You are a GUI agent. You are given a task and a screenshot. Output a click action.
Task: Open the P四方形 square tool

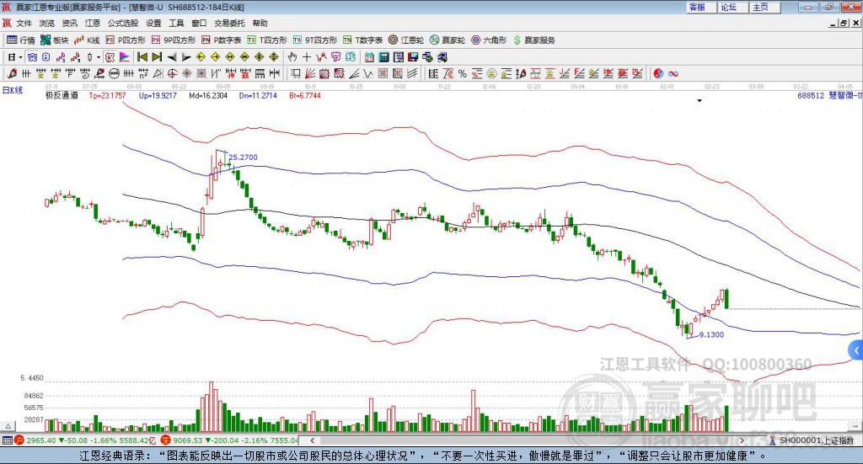(x=126, y=40)
